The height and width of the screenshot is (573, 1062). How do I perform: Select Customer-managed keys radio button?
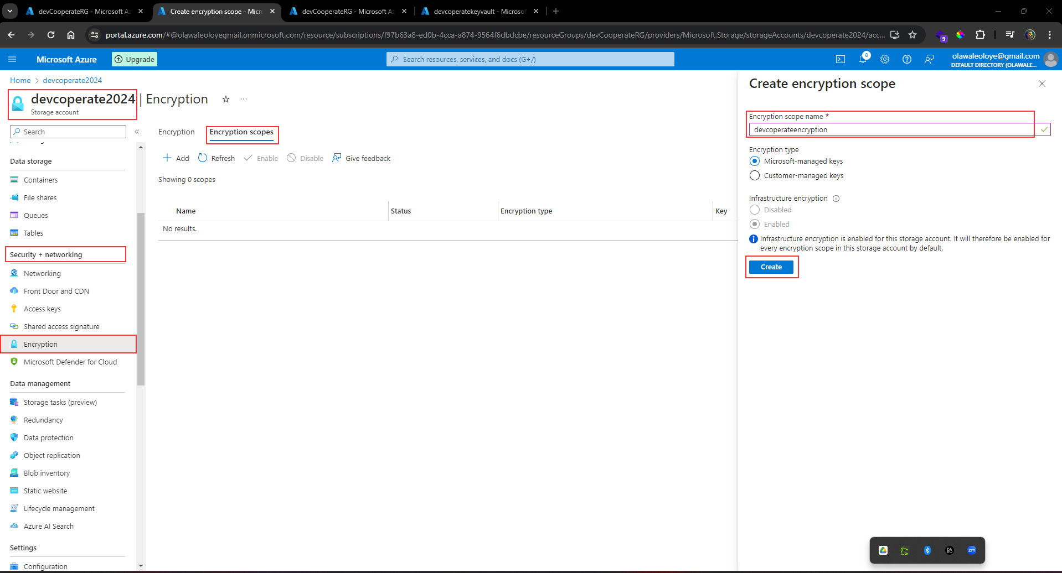click(x=755, y=175)
